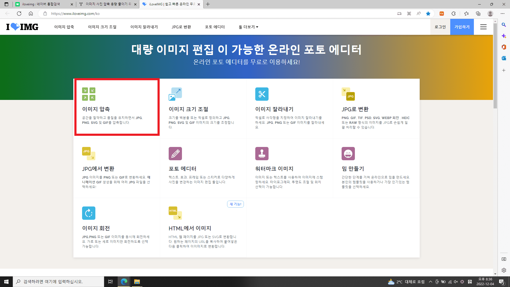Open the HTML에서 이미지 card title
Viewport: 510px width, 287px height.
click(190, 228)
